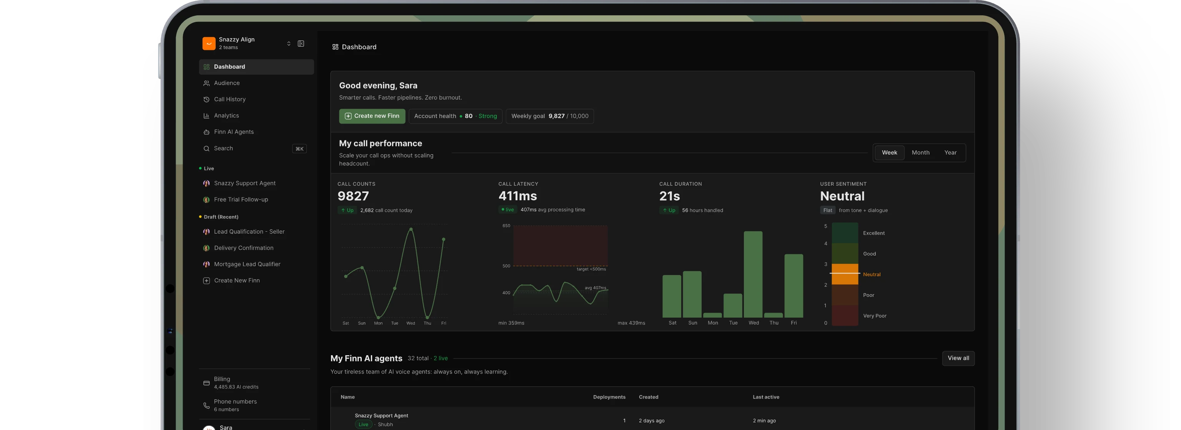Screen dimensions: 1181x430
Task: Sort agents table by Deployments column
Action: pos(609,397)
